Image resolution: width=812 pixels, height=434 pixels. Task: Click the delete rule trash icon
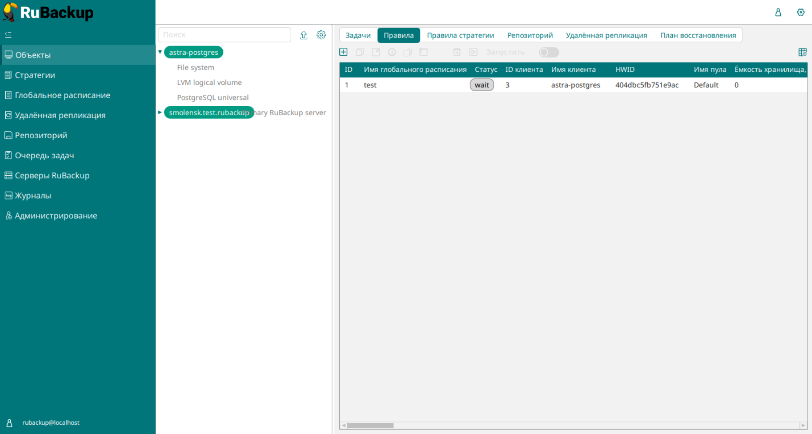(x=457, y=52)
